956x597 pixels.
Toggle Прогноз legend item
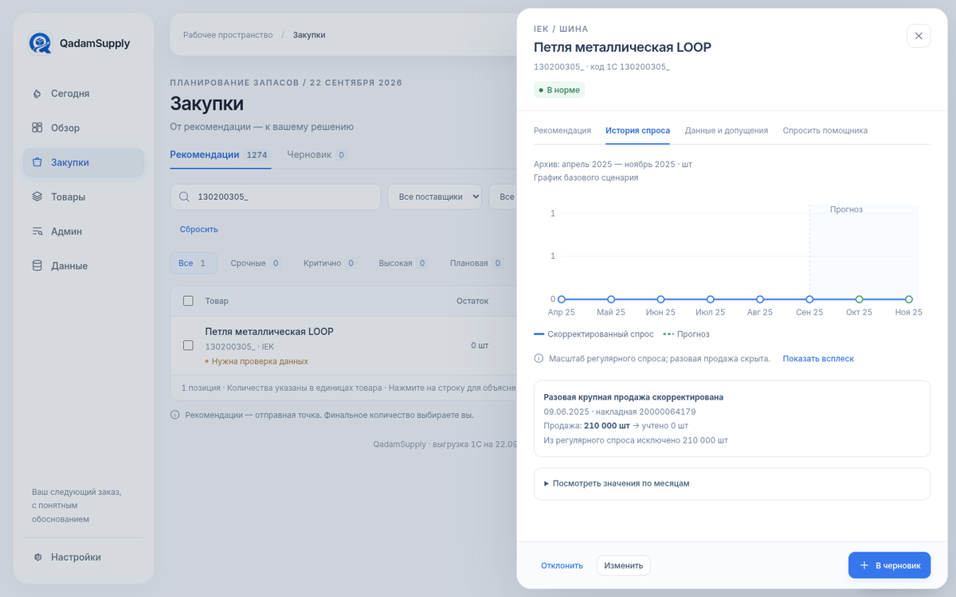pos(687,334)
